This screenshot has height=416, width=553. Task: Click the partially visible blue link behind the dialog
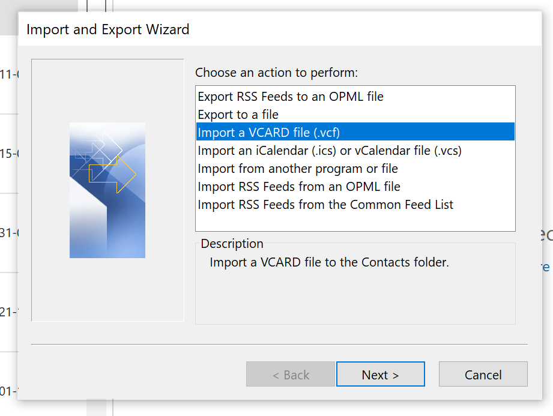point(546,266)
